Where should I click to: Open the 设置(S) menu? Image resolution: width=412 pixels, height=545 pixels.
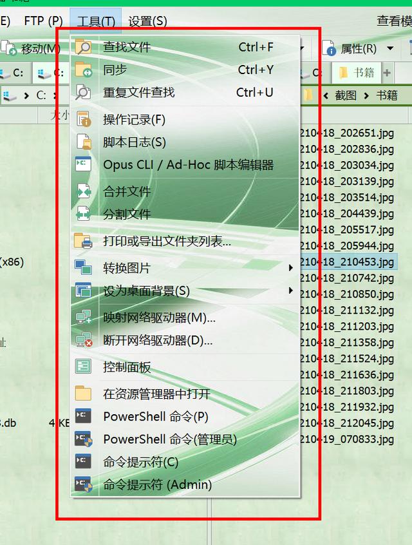click(x=147, y=21)
